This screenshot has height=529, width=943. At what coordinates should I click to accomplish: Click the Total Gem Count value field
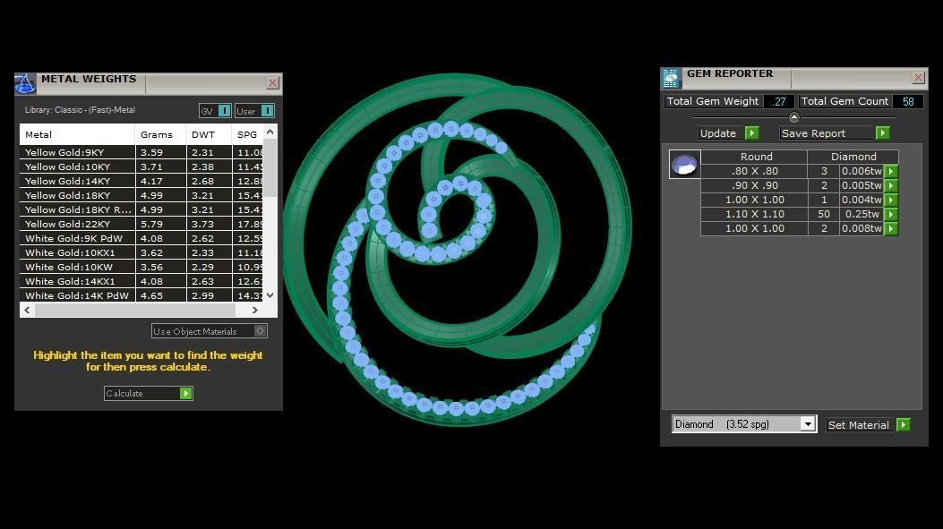[907, 101]
